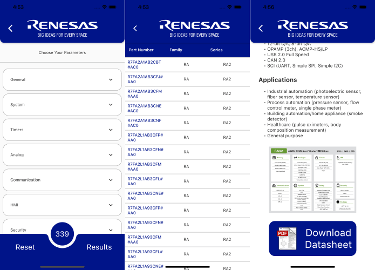375x270 pixels.
Task: Open part R7FA2L1AB3CNE#AA0
Action: click(145, 196)
